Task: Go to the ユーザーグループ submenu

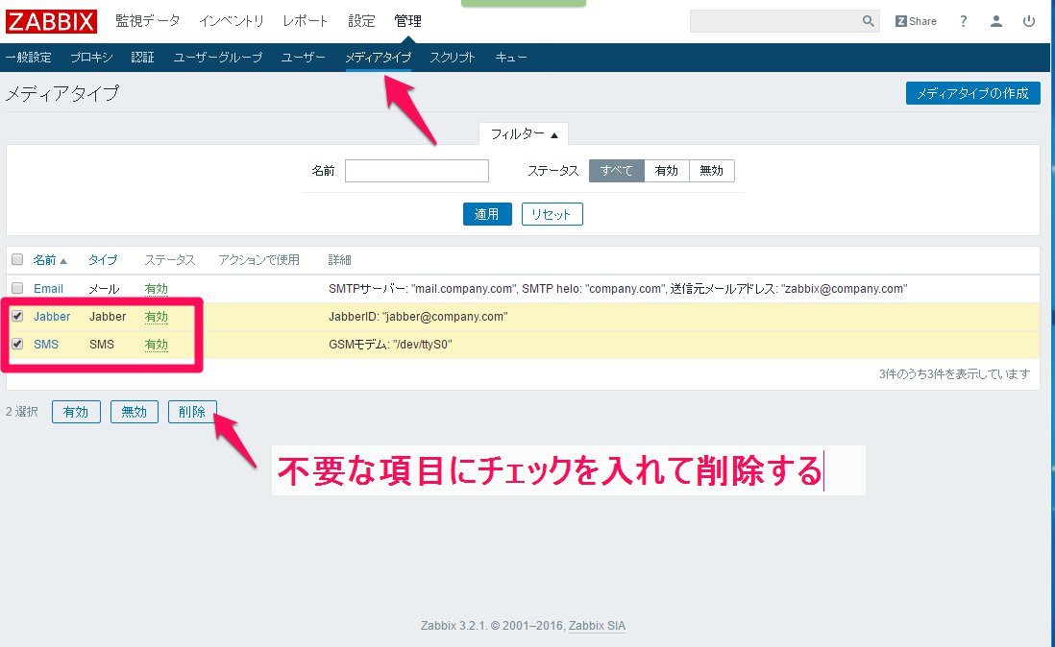Action: tap(218, 58)
